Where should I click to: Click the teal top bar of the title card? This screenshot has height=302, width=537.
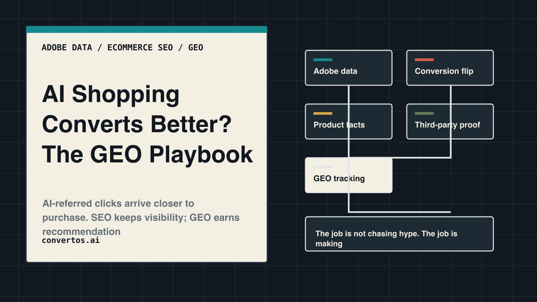point(147,30)
